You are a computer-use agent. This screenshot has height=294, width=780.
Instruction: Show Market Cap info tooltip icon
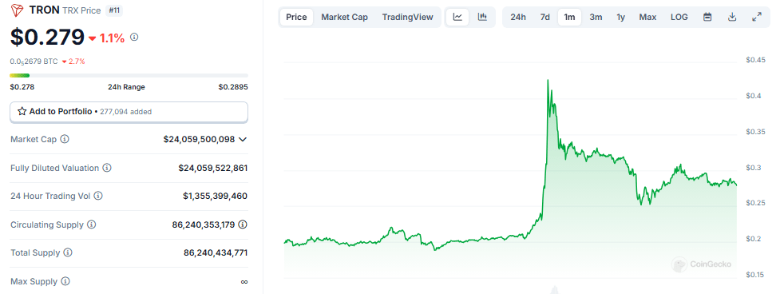(x=65, y=139)
